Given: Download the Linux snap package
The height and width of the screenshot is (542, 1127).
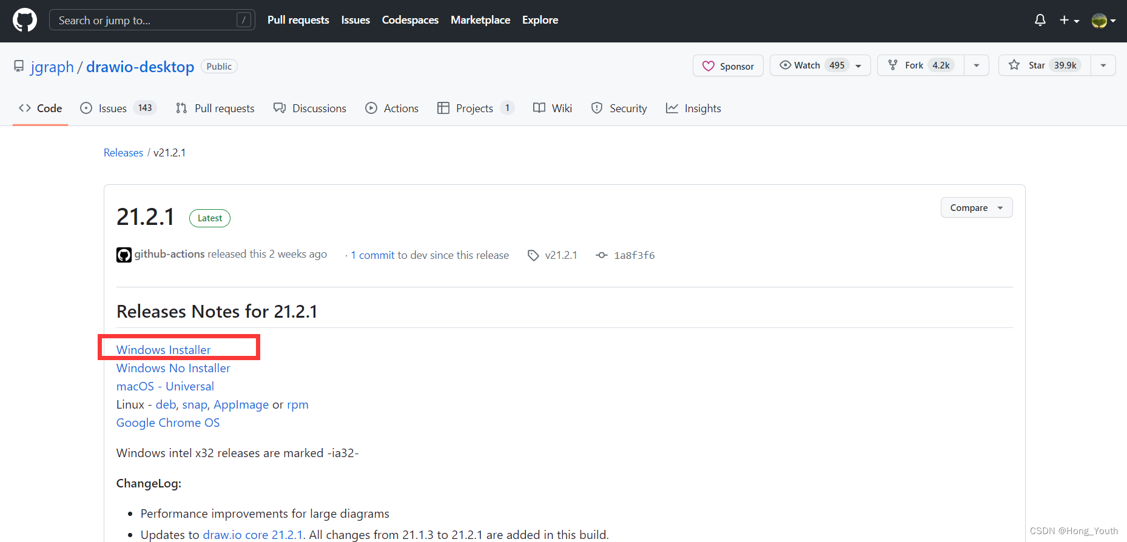Looking at the screenshot, I should click(195, 404).
